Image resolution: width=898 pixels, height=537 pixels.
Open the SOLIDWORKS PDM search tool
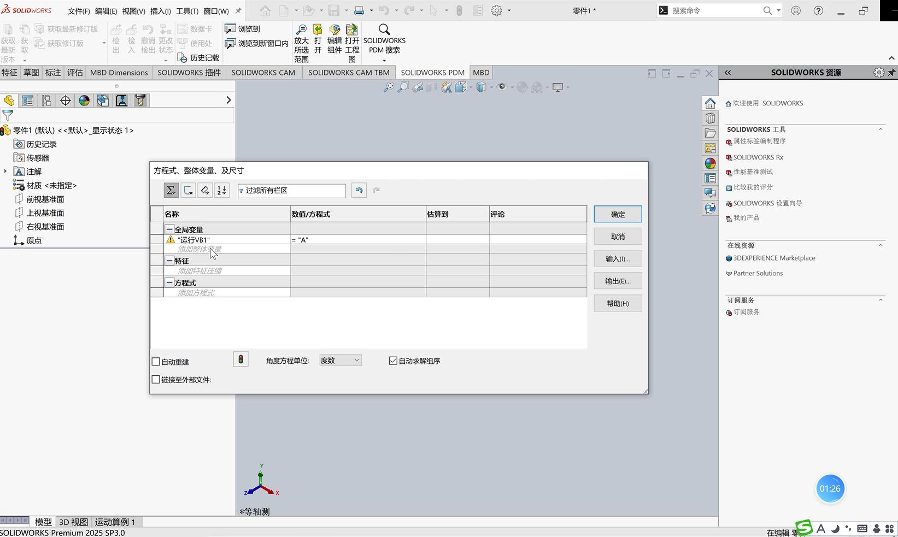click(384, 39)
